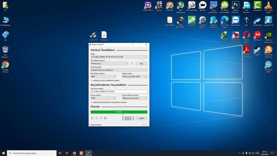This screenshot has height=156, width=277.
Task: Select the Steam desktop shortcut
Action: 258,51
